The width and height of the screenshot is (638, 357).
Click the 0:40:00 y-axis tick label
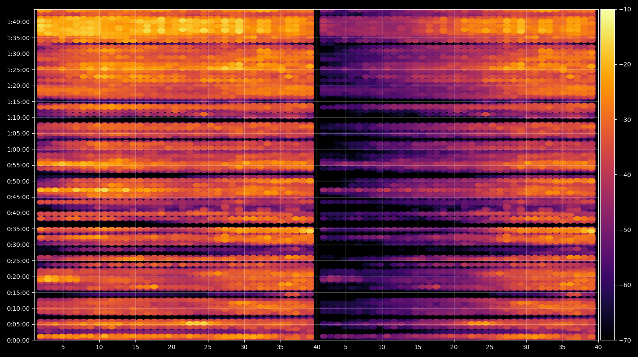[18, 213]
